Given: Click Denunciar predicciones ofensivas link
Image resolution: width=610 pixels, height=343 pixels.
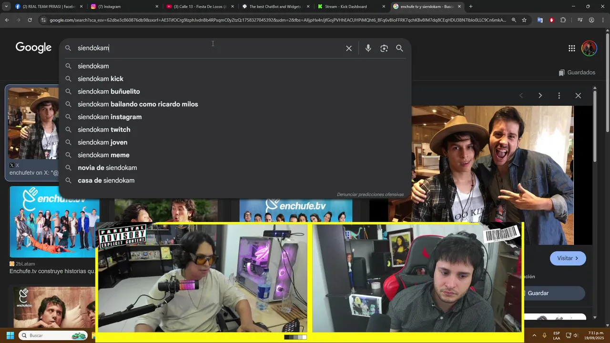Looking at the screenshot, I should pos(370,194).
